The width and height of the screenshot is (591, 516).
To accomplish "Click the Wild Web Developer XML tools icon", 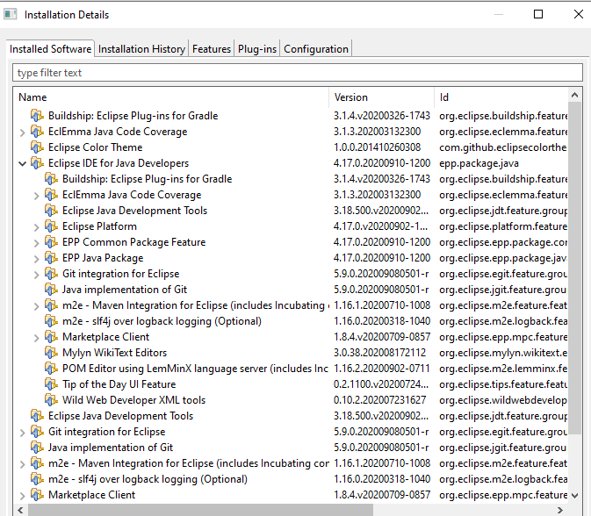I will (x=51, y=400).
